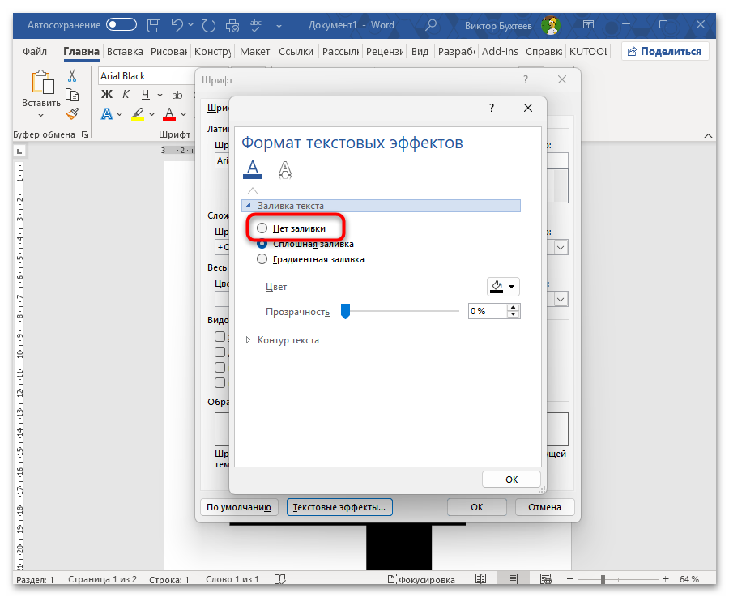This screenshot has height=597, width=729.
Task: Switch to the Text Effects icon tab
Action: (x=284, y=168)
